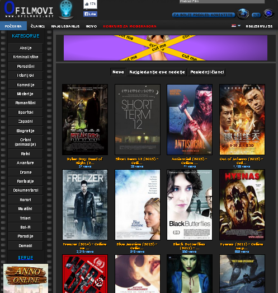Select the Crtani (animacije) category

26,142
